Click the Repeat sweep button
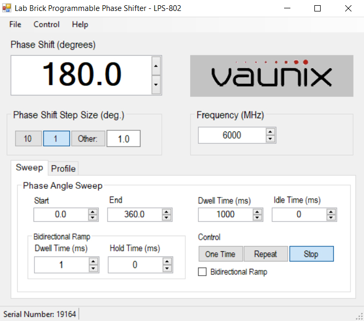The width and height of the screenshot is (364, 321). coord(265,254)
